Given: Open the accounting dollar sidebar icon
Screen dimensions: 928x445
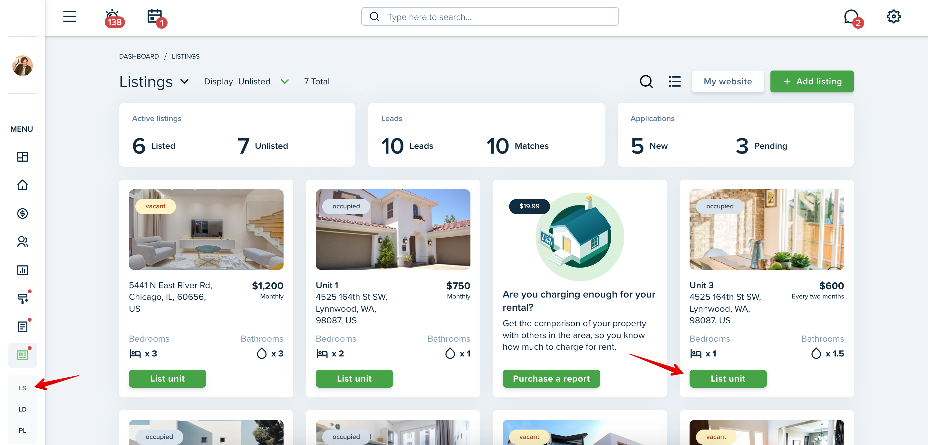Looking at the screenshot, I should (22, 213).
